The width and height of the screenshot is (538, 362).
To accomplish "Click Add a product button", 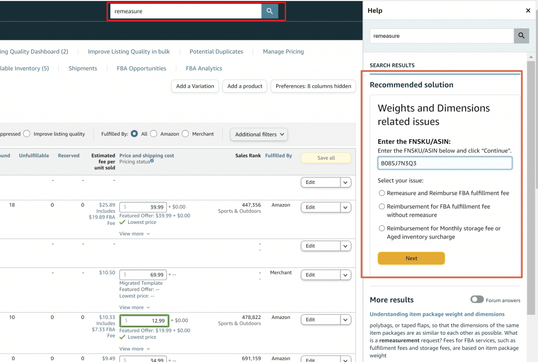I will (x=245, y=86).
